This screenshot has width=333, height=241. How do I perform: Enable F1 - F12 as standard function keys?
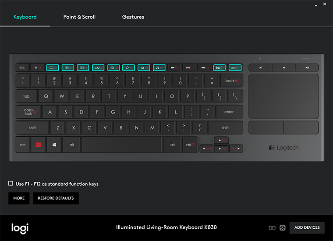[11, 183]
